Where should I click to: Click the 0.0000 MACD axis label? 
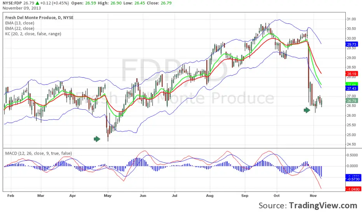click(352, 166)
